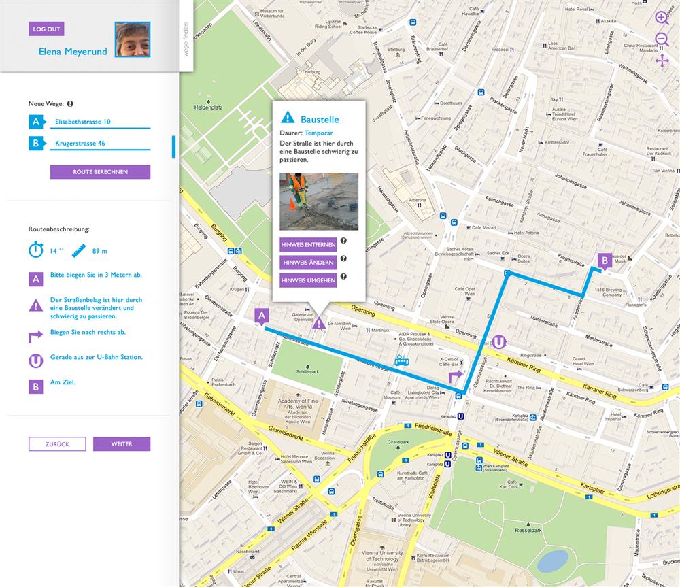
Task: Open the construction site photo
Action: point(319,201)
